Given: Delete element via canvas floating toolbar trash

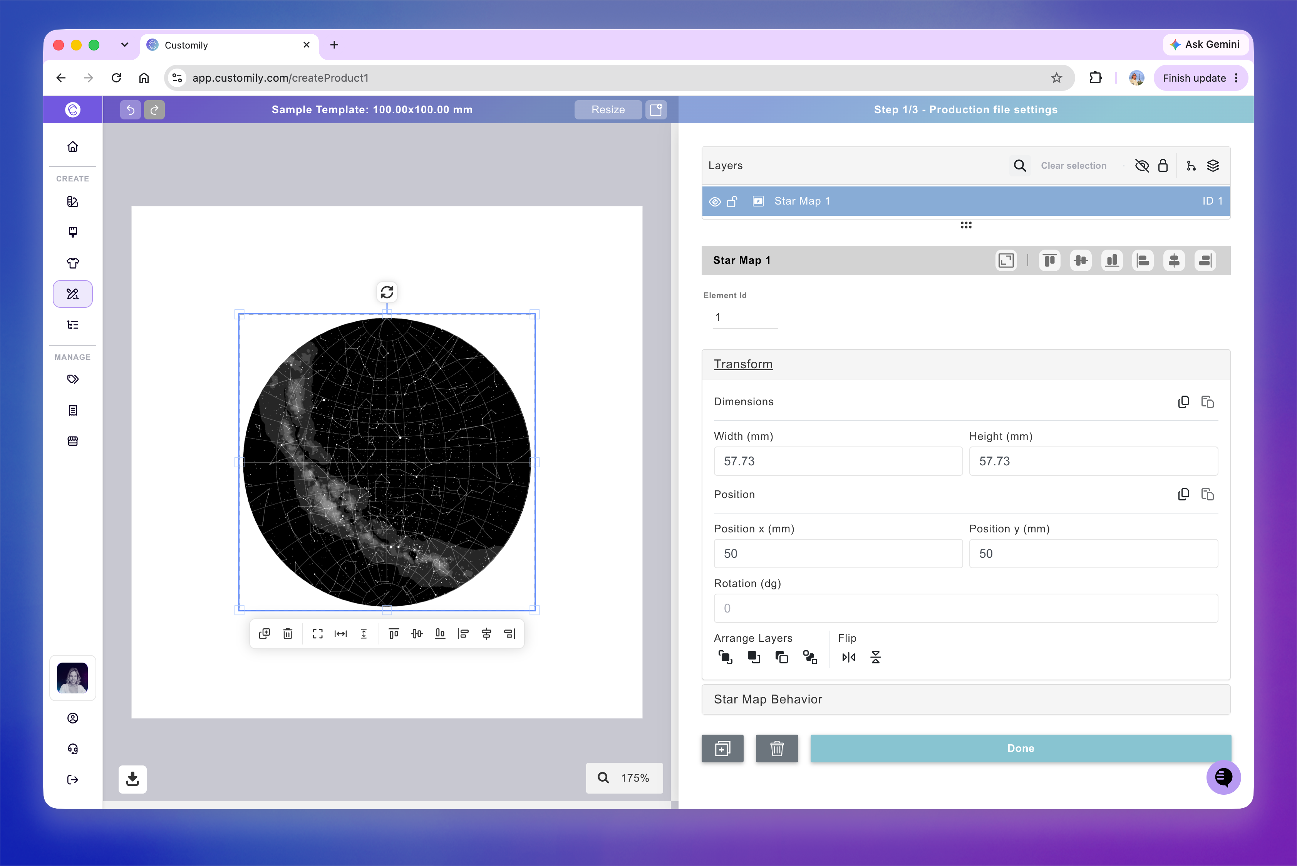Looking at the screenshot, I should (288, 633).
